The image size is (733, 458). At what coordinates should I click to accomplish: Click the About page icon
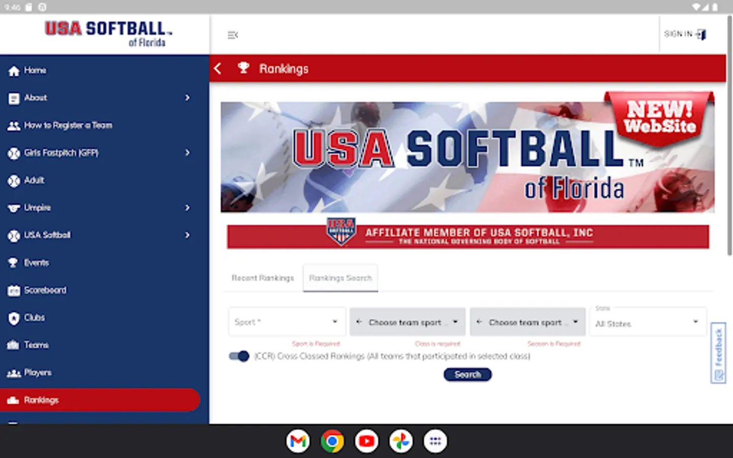coord(14,98)
